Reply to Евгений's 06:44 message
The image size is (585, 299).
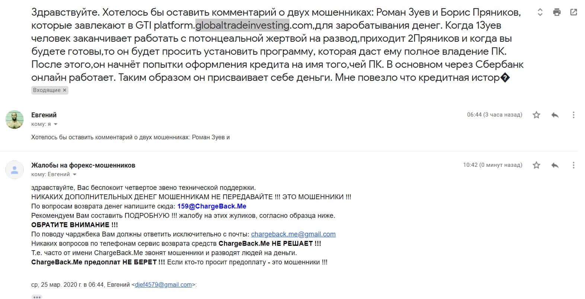click(555, 115)
